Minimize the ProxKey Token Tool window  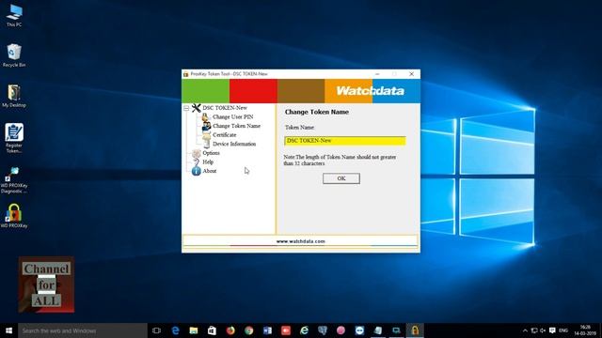(x=377, y=74)
